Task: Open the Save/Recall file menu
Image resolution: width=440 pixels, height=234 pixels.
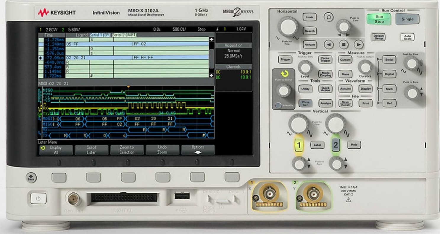Action: pos(345,103)
